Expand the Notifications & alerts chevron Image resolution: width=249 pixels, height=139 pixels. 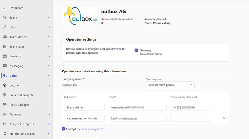(49, 134)
